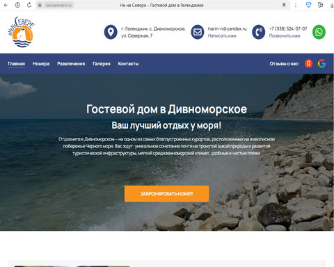Screen dimensions: 334x267
Task: Click the phone call icon
Action: (x=258, y=32)
